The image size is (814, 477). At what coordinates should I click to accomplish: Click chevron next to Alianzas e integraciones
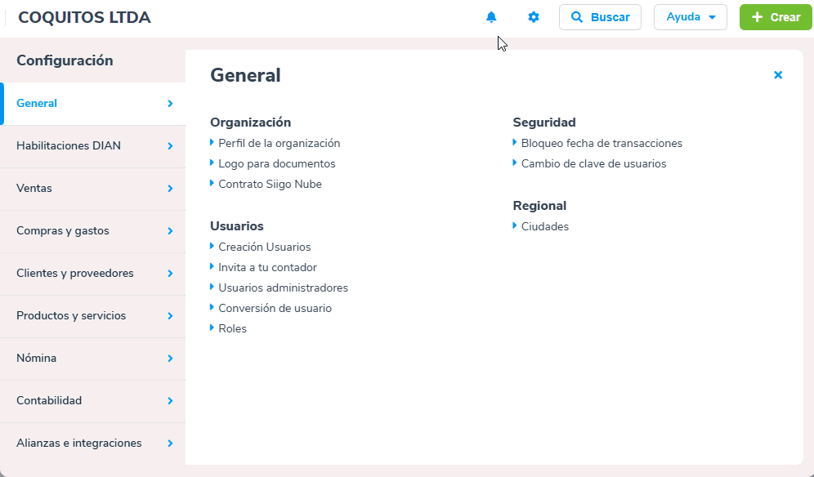click(x=170, y=444)
